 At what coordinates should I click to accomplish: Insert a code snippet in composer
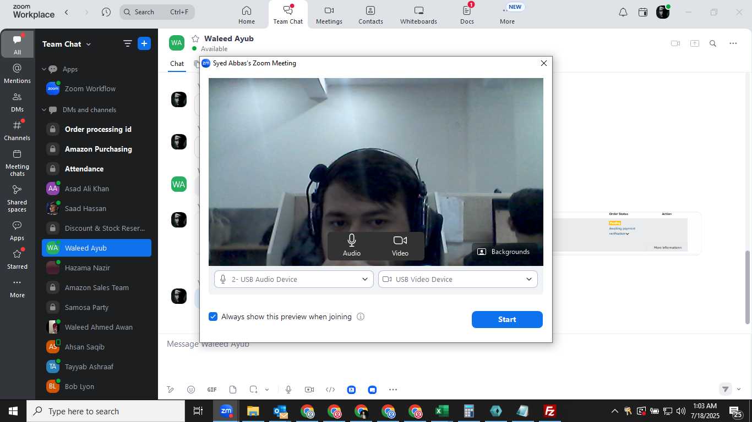[x=330, y=390]
